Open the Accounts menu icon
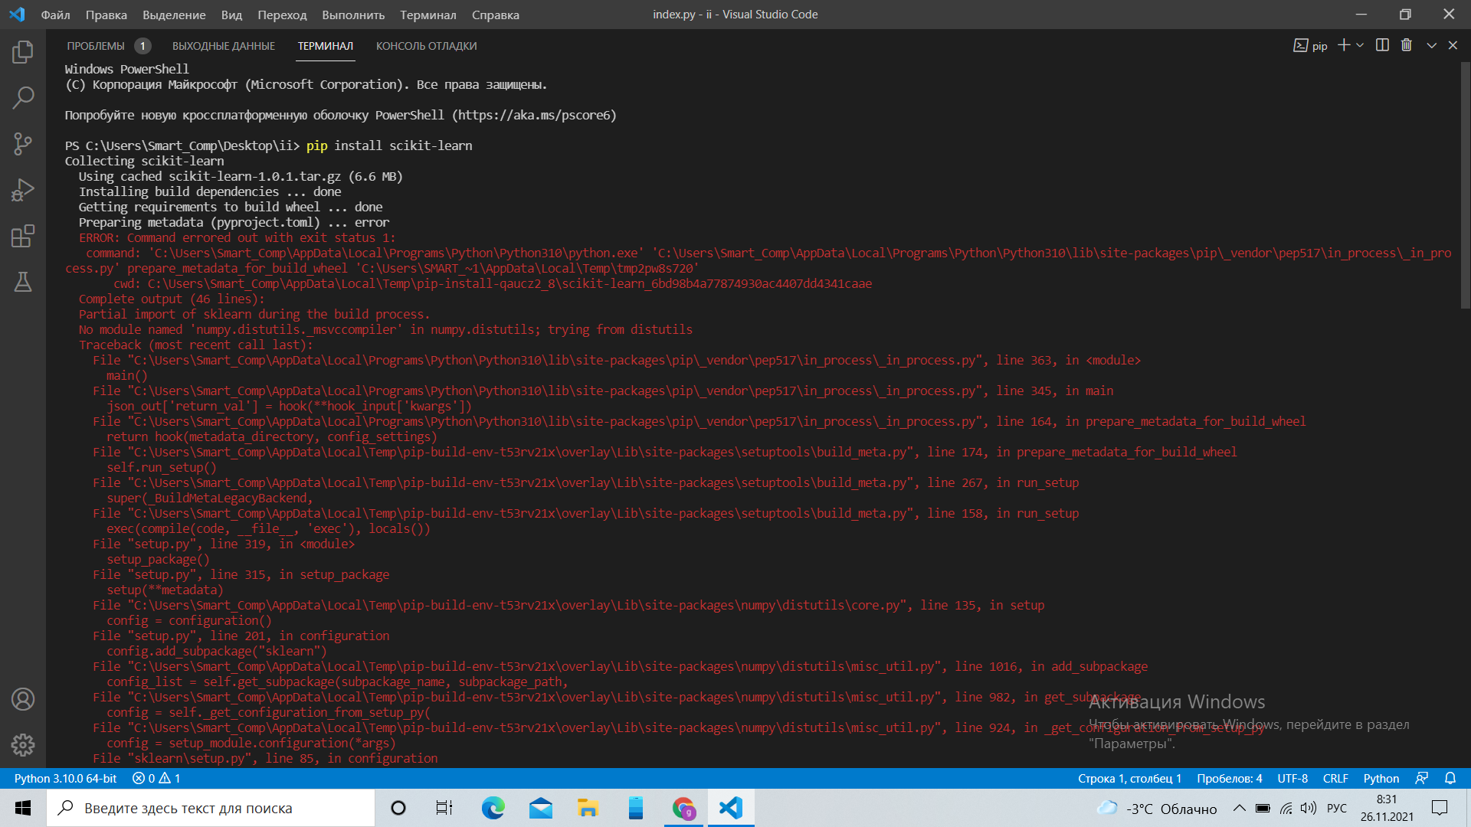This screenshot has width=1471, height=827. tap(23, 699)
